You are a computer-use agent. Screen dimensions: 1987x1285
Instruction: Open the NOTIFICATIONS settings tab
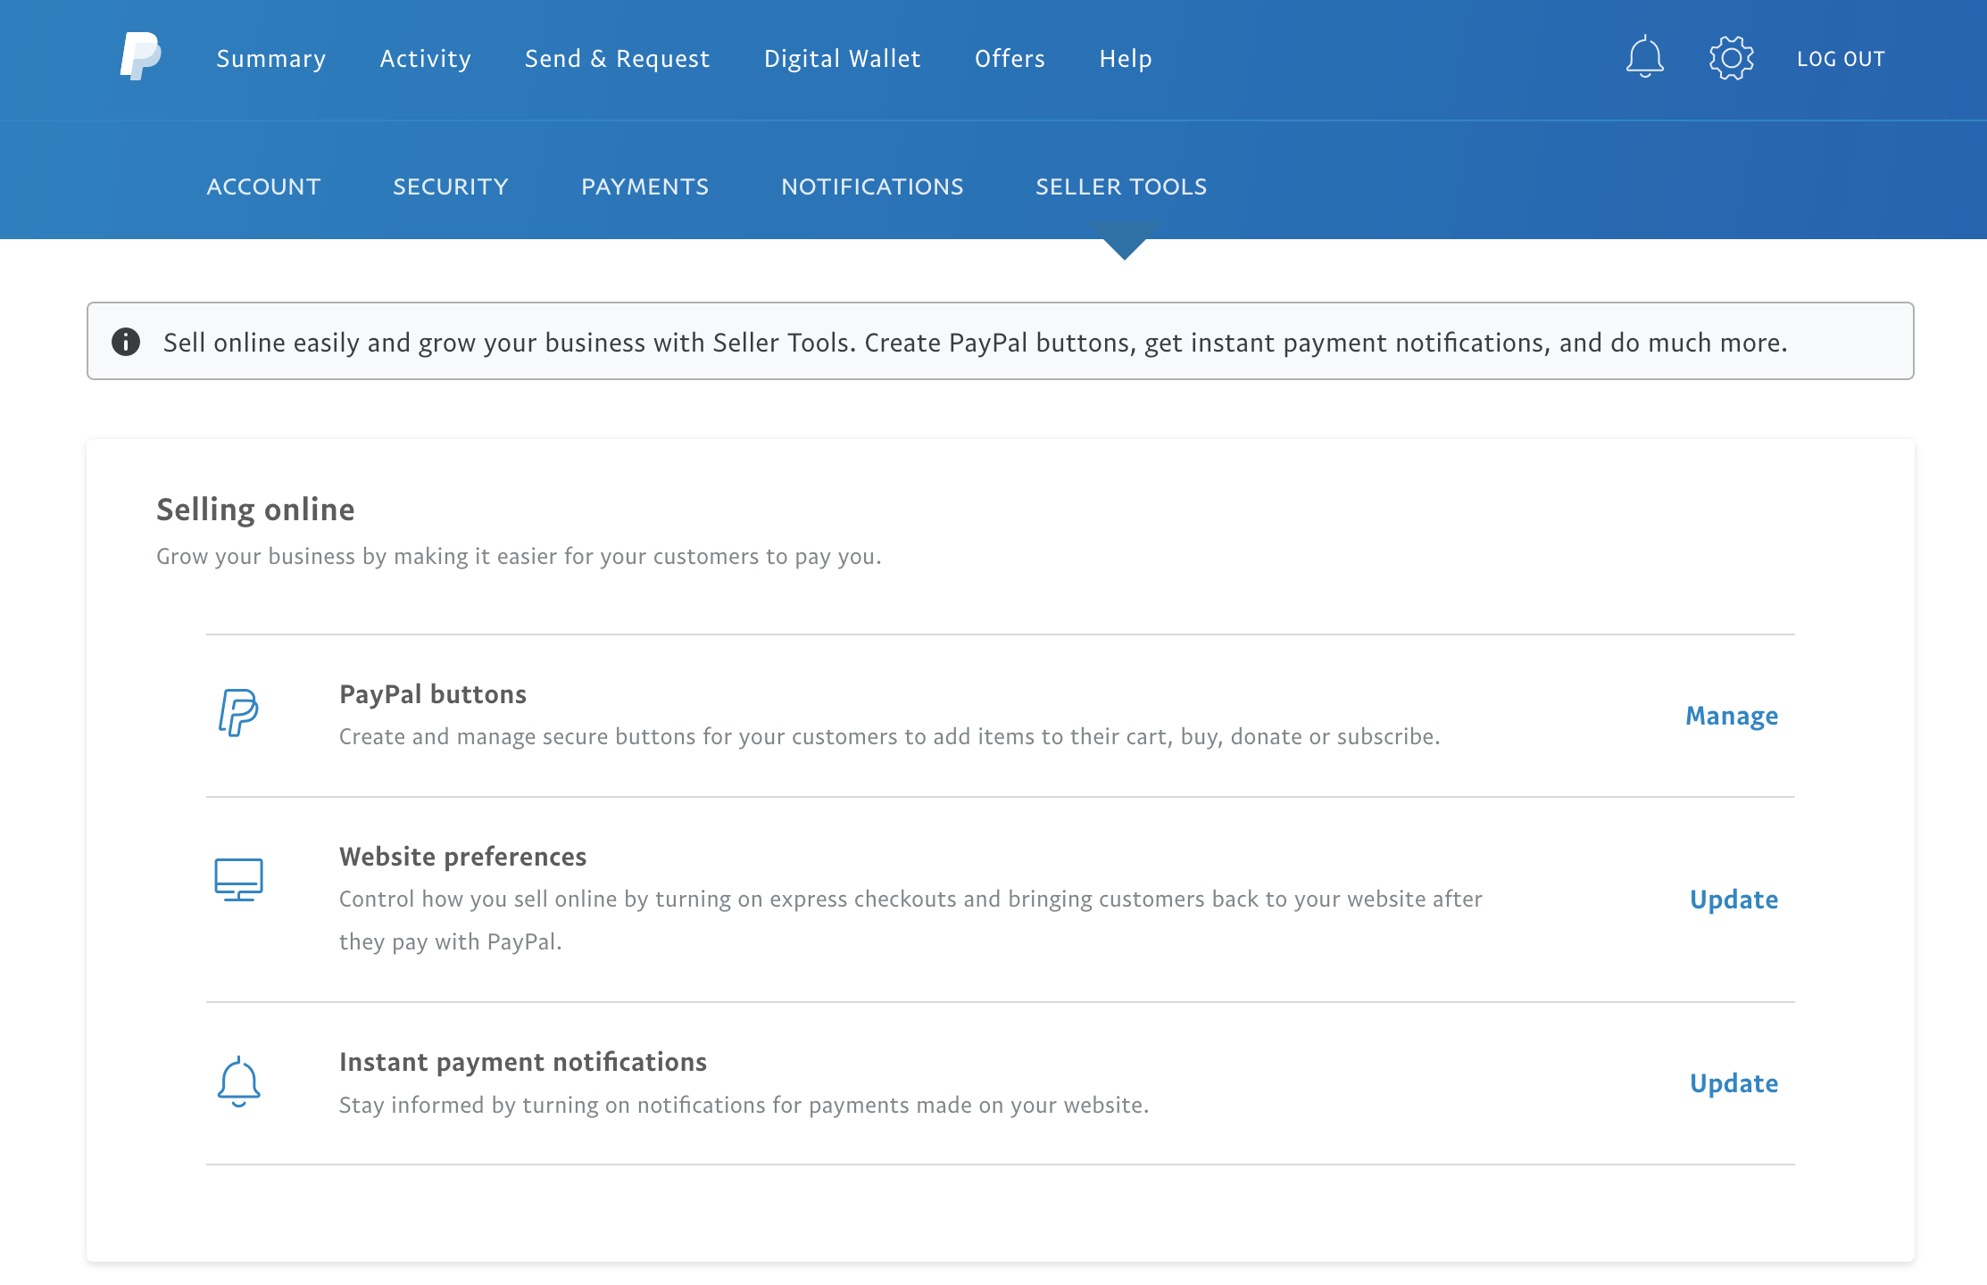(x=871, y=187)
